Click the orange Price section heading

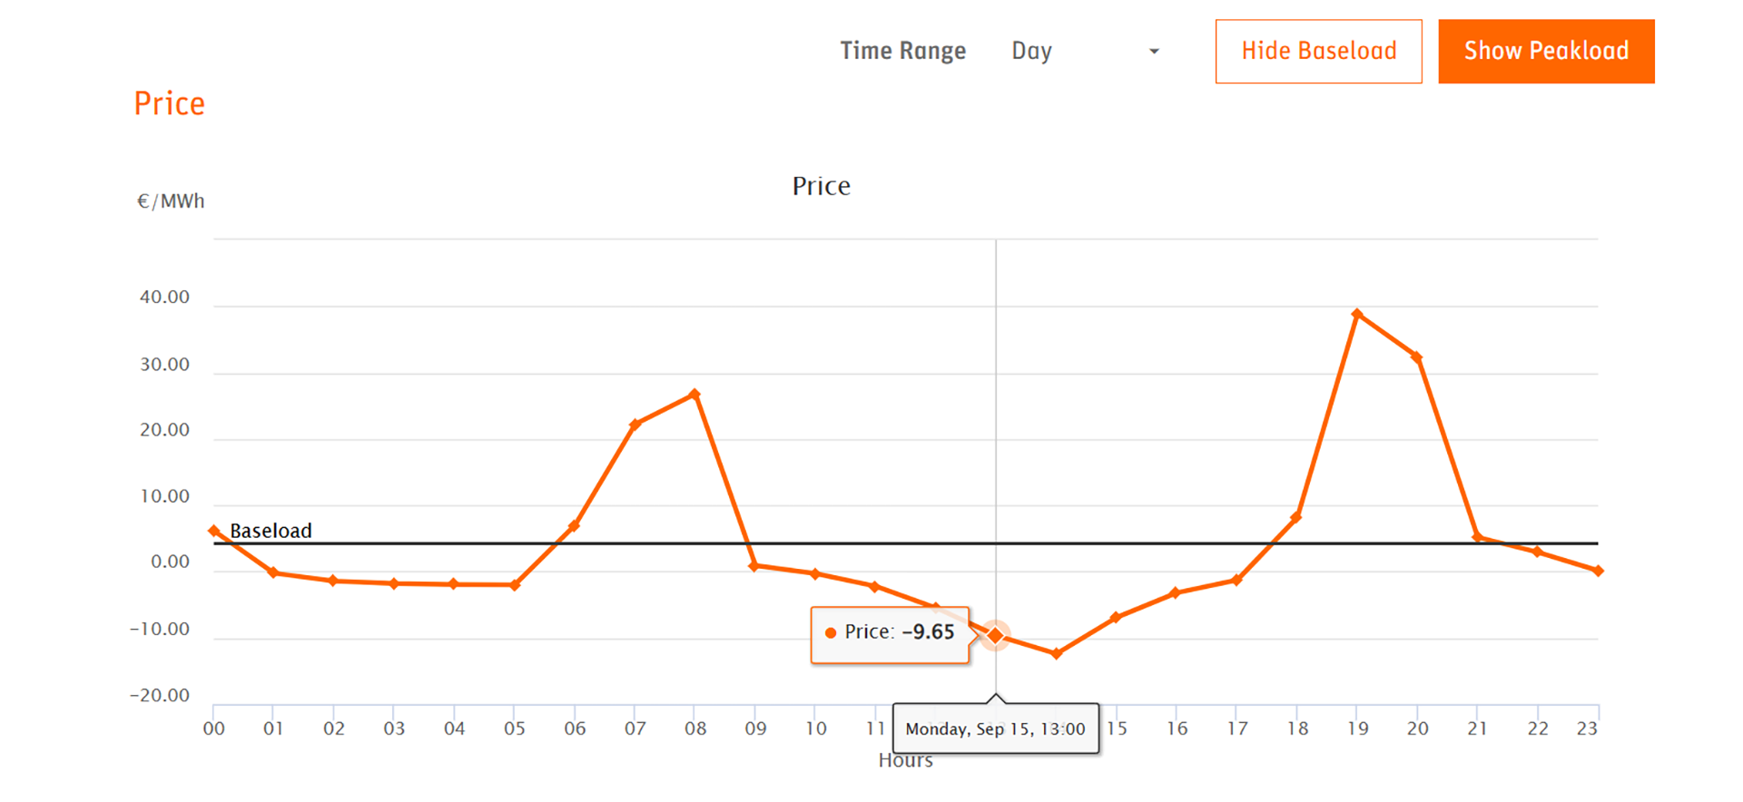point(170,103)
